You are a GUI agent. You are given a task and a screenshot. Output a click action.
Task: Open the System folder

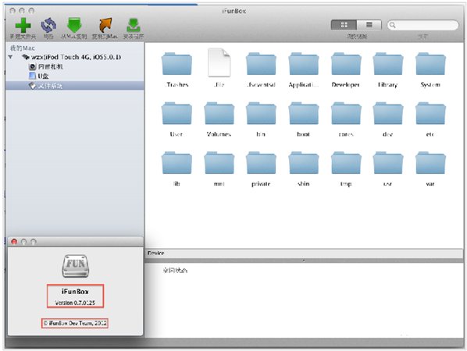point(430,64)
